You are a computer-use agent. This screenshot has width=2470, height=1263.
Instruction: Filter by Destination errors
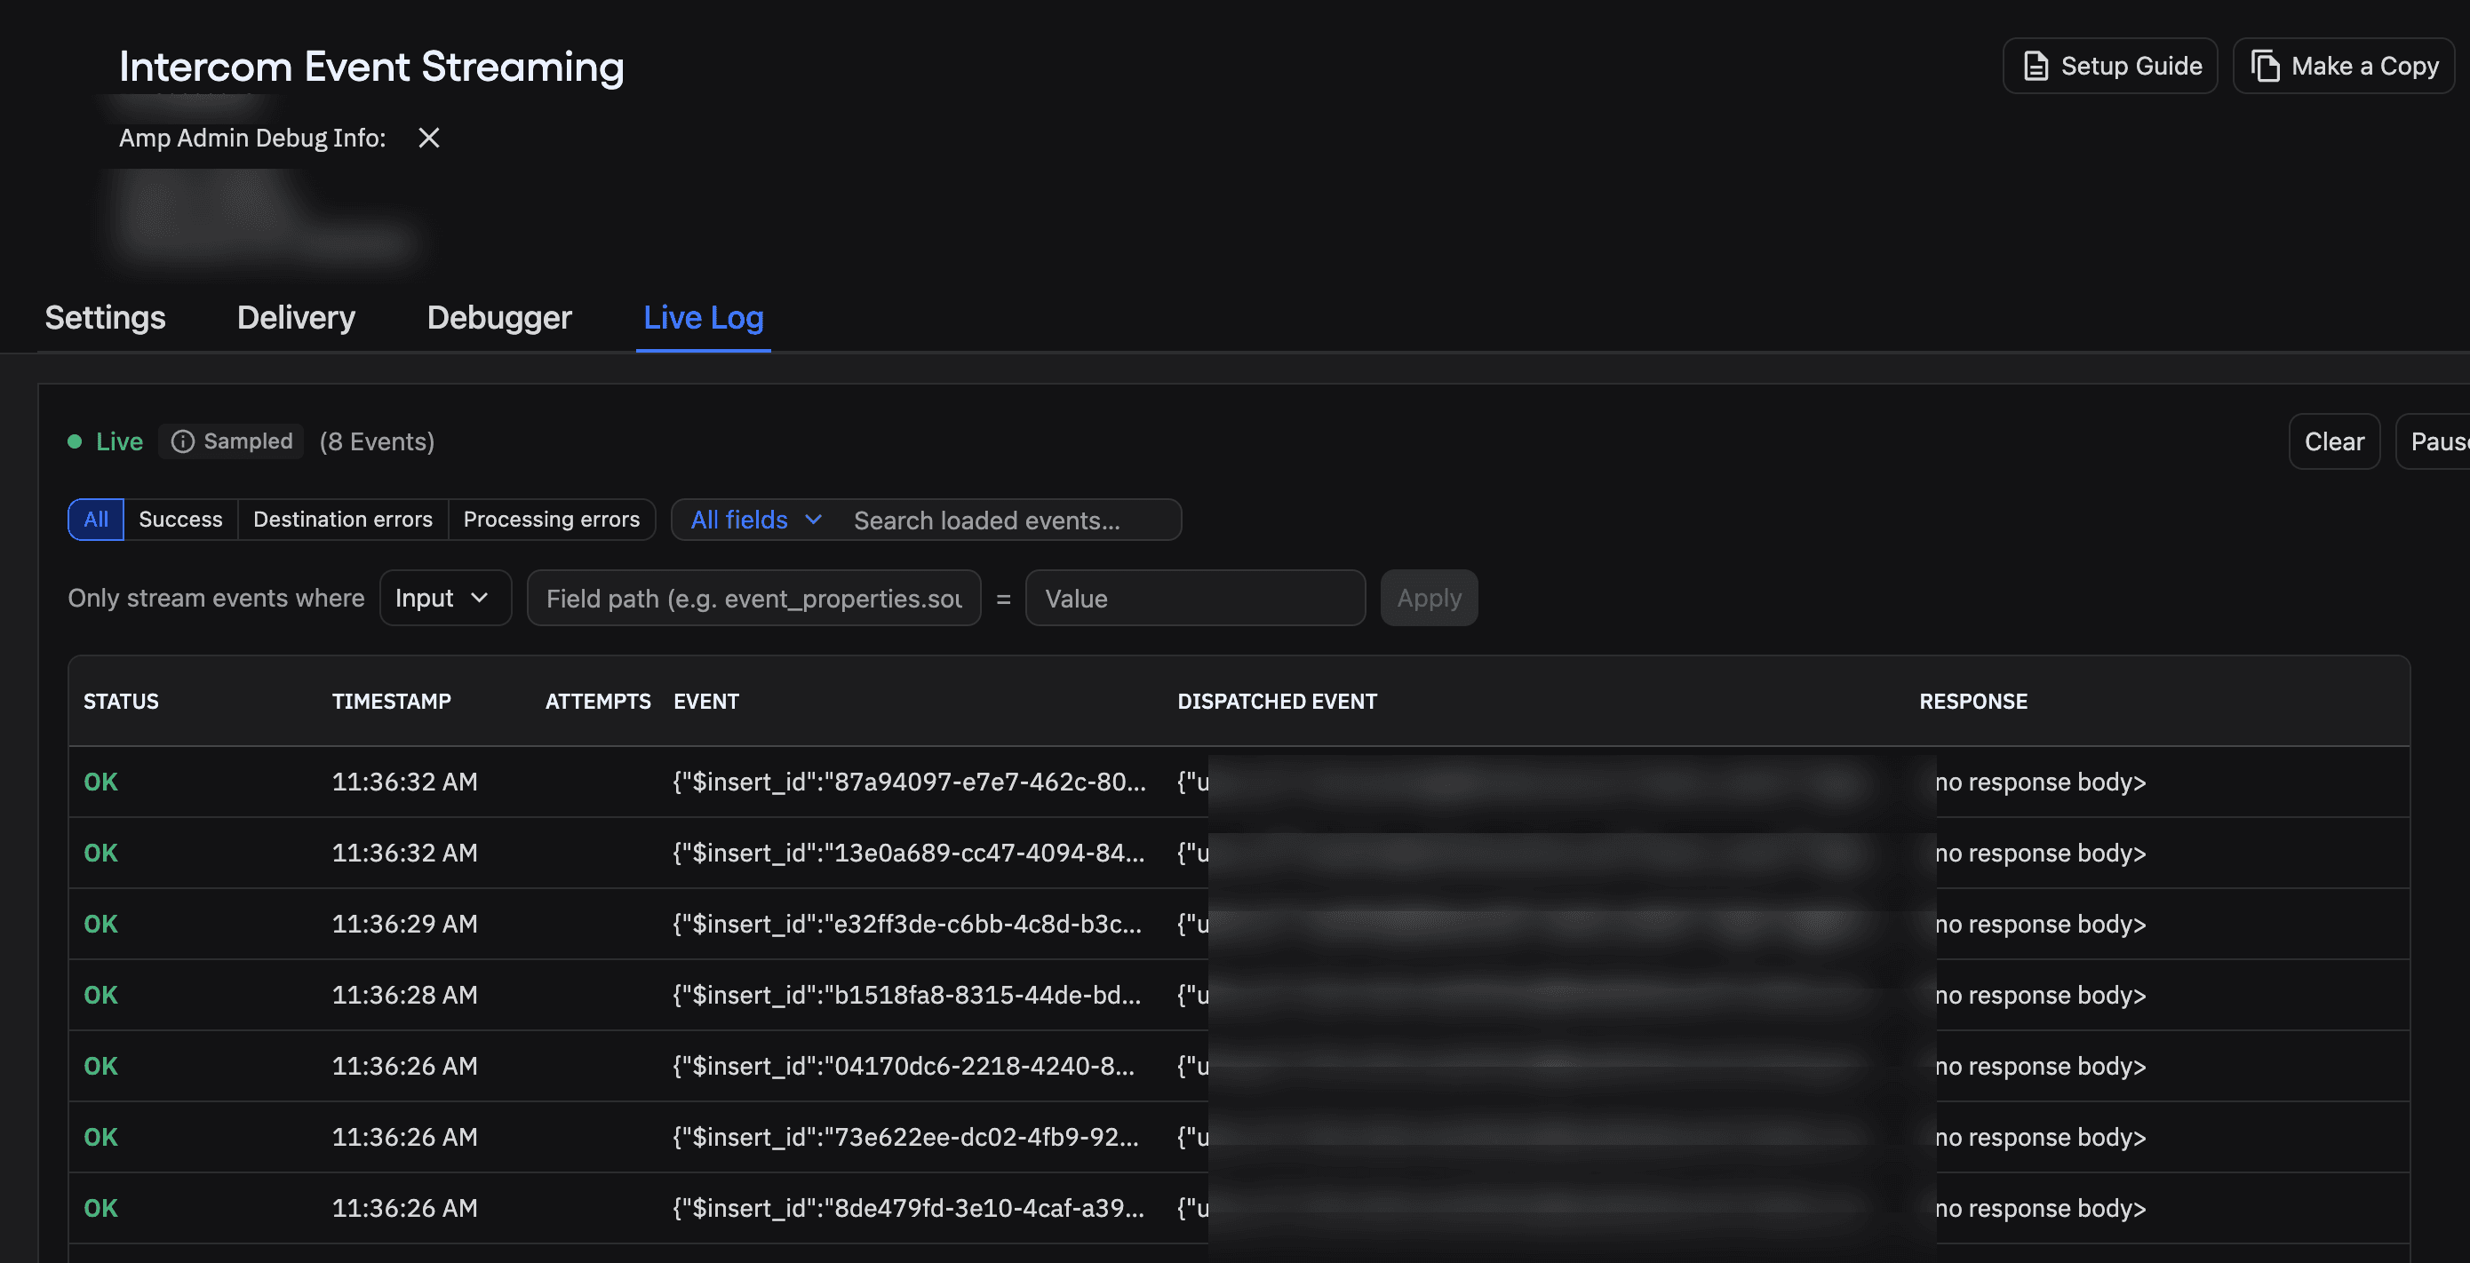tap(342, 520)
